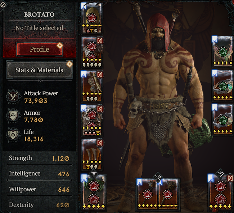Open the amulet slot with butterfly wings

tap(222, 51)
